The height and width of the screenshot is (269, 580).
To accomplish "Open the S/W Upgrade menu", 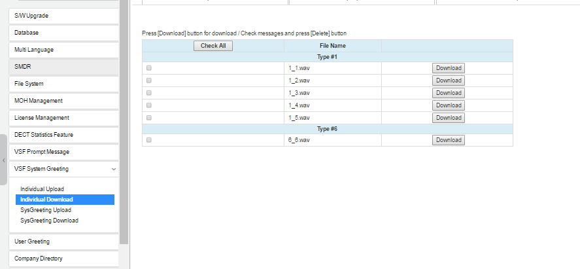I will (31, 16).
